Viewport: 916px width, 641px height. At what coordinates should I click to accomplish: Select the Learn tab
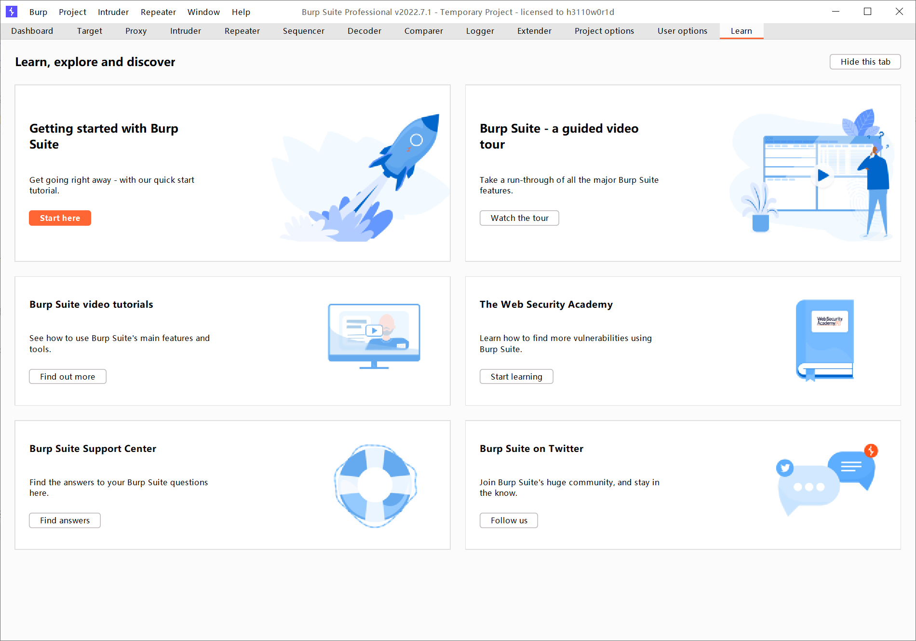(741, 31)
